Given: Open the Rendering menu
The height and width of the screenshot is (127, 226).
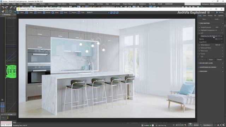Looking at the screenshot, I should pyautogui.click(x=72, y=4).
